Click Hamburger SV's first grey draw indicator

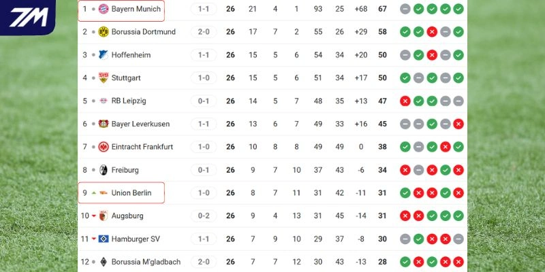coord(405,239)
